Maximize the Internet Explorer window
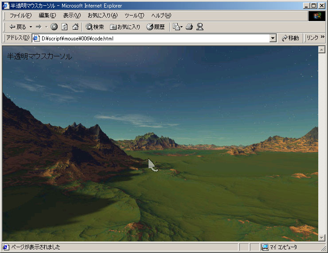 313,6
